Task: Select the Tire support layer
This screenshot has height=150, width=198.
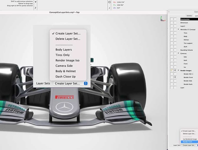Action: coord(188,43)
